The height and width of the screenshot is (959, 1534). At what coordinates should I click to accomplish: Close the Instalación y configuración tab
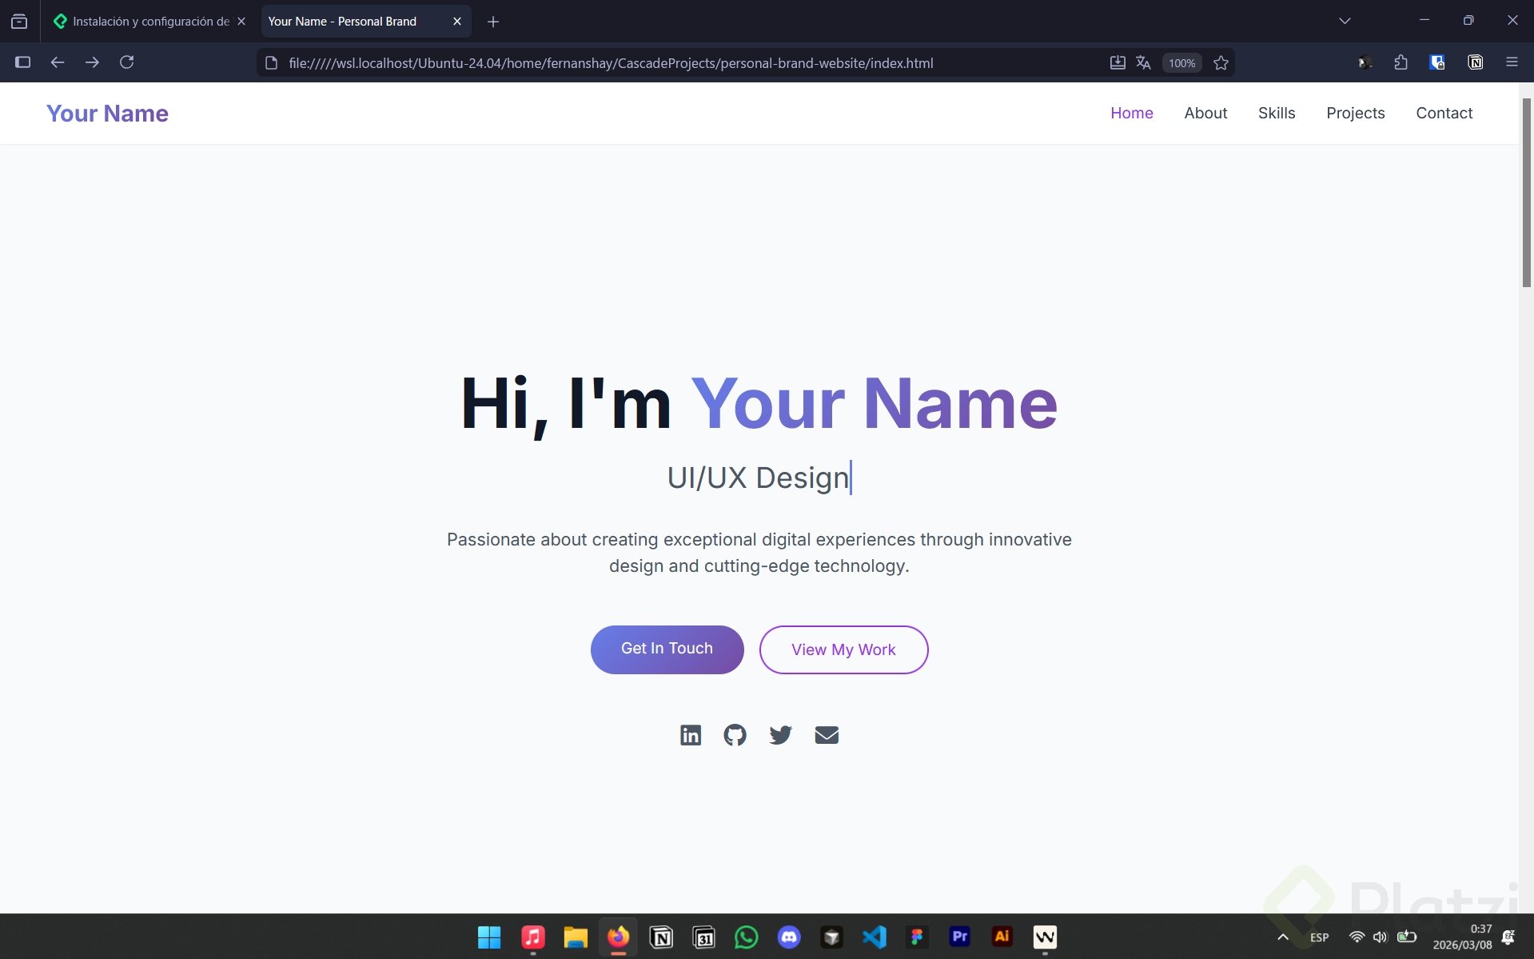pyautogui.click(x=241, y=22)
